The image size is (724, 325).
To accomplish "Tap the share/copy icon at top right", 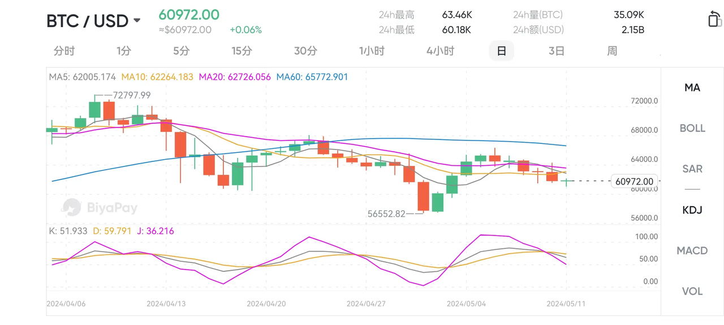I will coord(714,19).
